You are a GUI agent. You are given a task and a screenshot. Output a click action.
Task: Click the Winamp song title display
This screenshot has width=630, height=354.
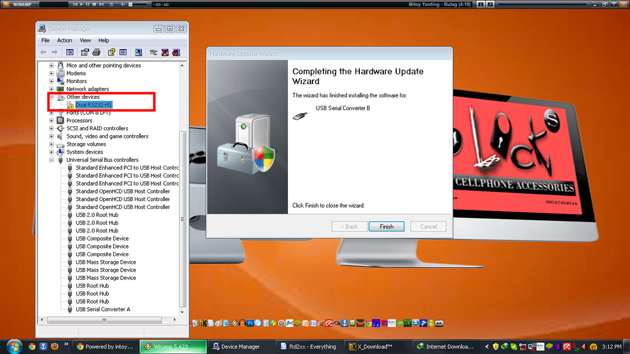coord(439,4)
